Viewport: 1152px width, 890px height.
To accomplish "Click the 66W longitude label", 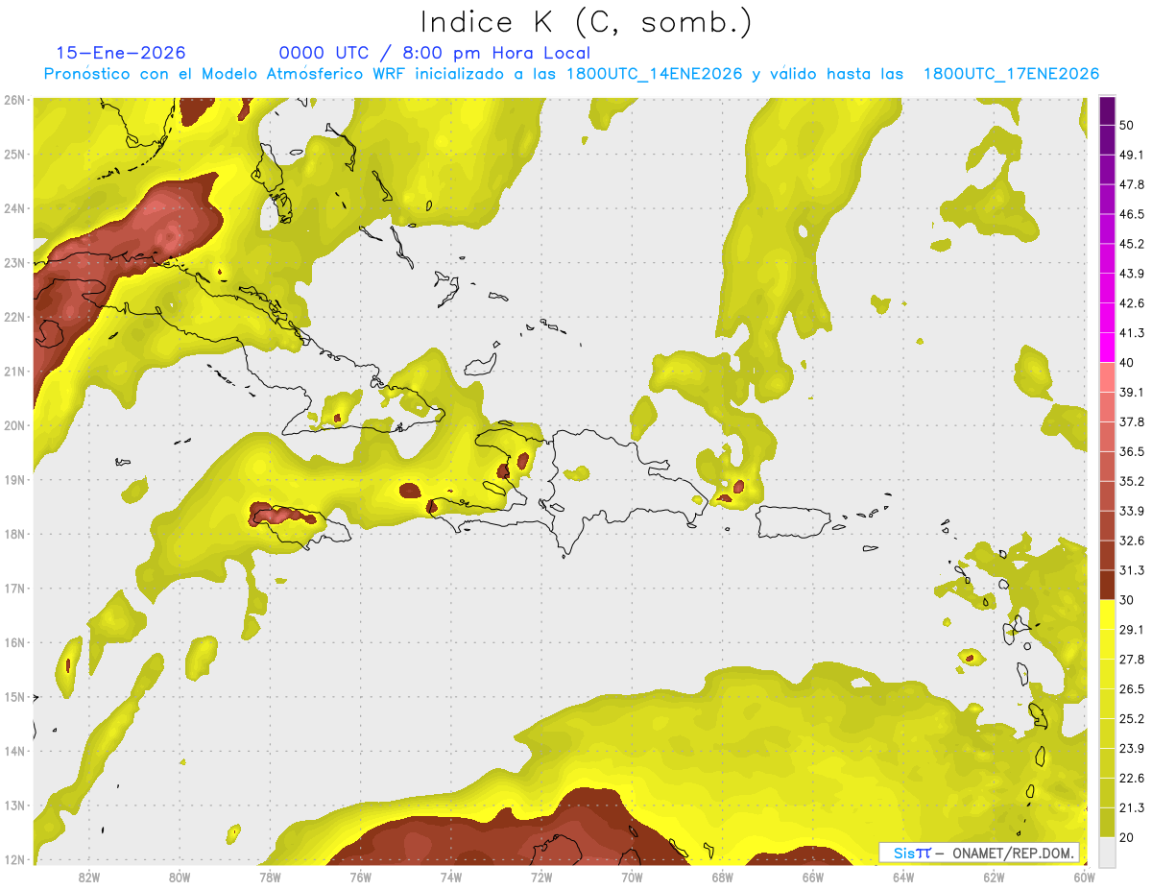I will (813, 877).
